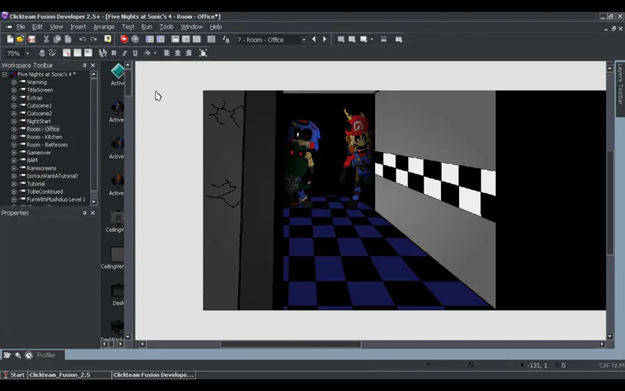Expand the TitleScreen frame node

[14, 90]
